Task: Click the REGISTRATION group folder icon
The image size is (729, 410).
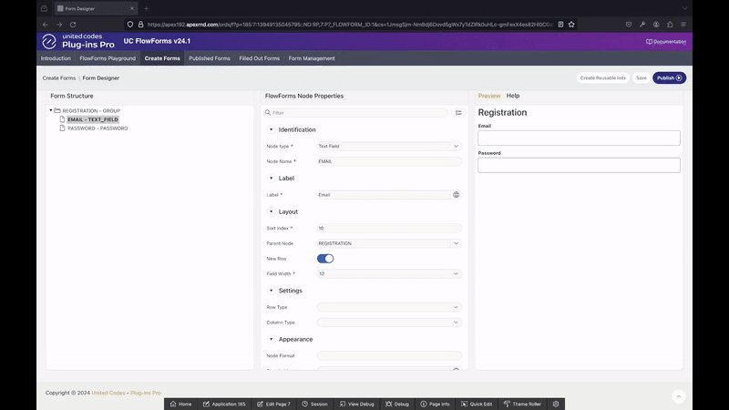Action: [57, 110]
